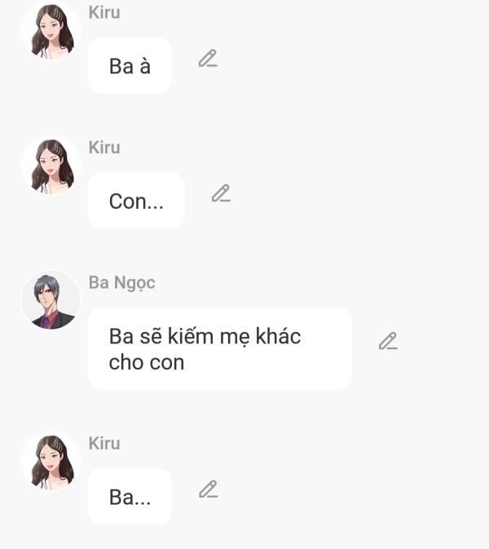Tap the edit pencil beside "Ba..."
Screen dimensions: 489x549
(208, 489)
